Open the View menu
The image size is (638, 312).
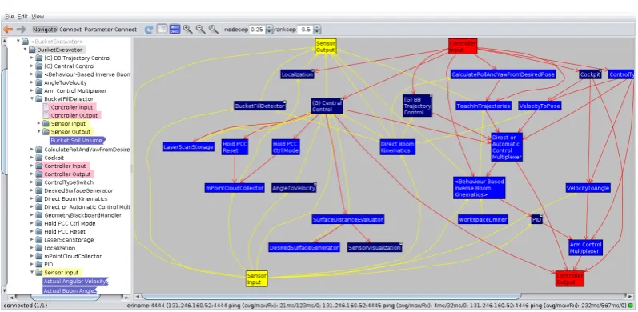click(38, 17)
